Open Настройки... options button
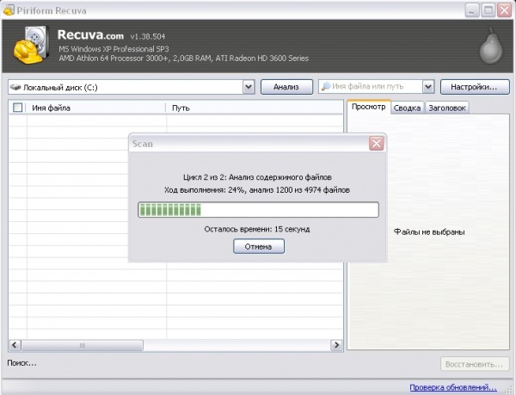Viewport: 516px width, 395px height. pyautogui.click(x=474, y=87)
